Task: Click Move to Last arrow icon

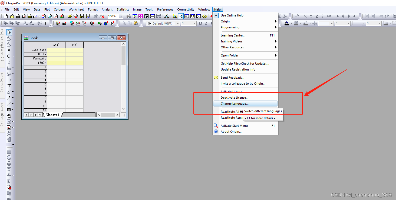Action: [355, 16]
